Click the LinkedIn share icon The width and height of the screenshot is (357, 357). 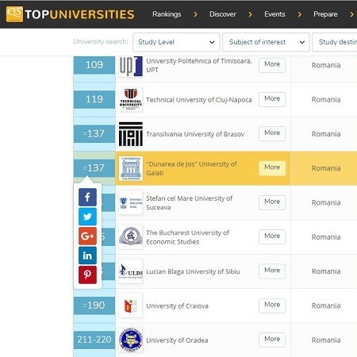click(x=87, y=255)
